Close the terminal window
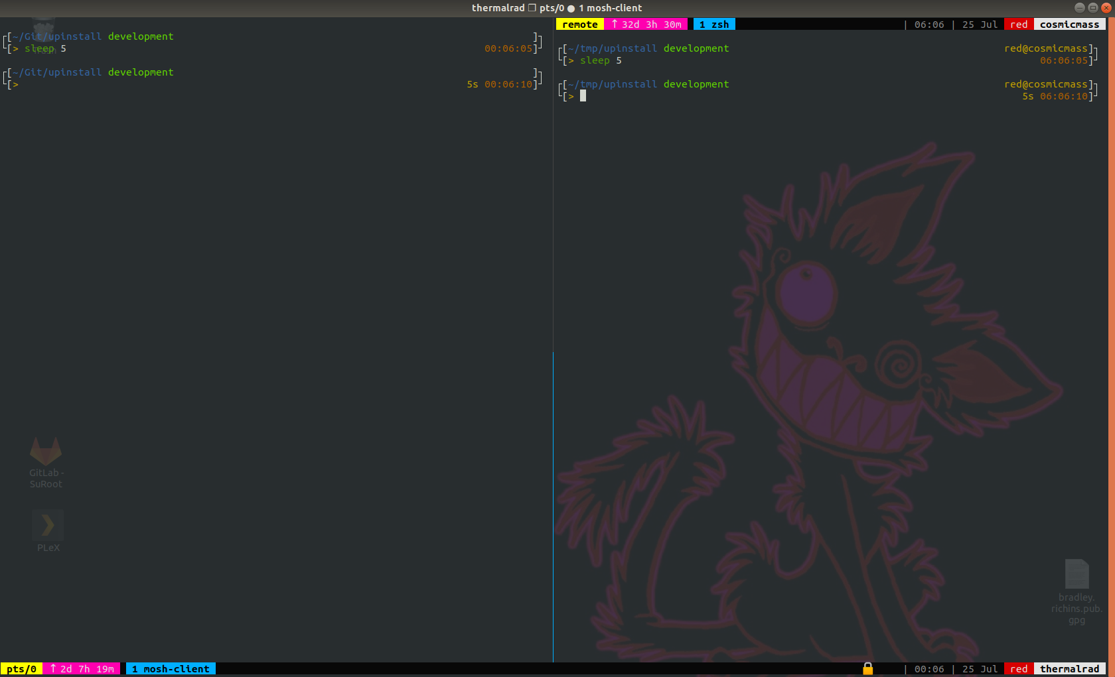Viewport: 1115px width, 677px height. pos(1106,8)
